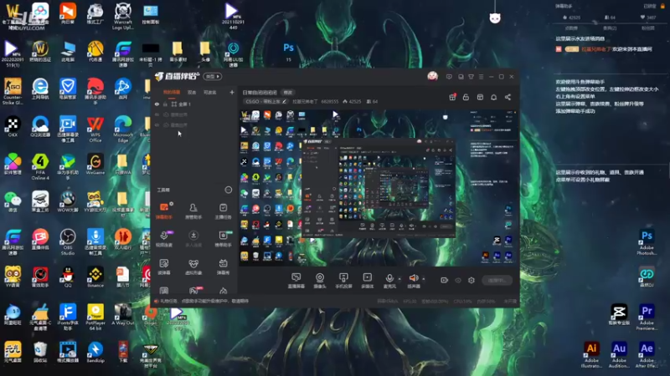The image size is (670, 376).
Task: Open Adobe After Effects desktop shortcut
Action: (x=647, y=354)
